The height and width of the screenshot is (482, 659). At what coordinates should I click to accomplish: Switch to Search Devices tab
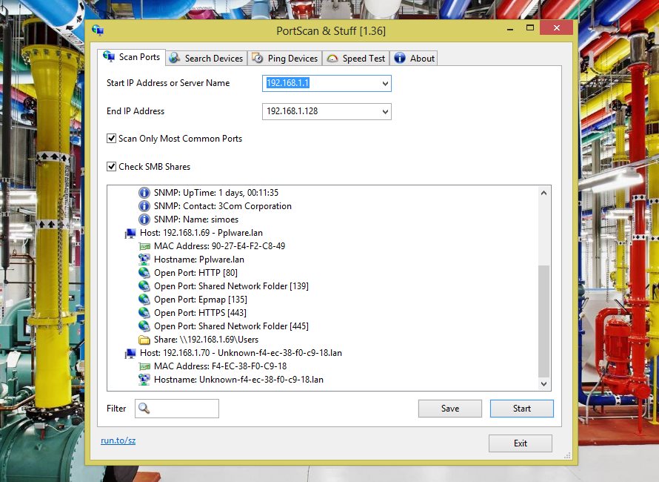point(206,59)
